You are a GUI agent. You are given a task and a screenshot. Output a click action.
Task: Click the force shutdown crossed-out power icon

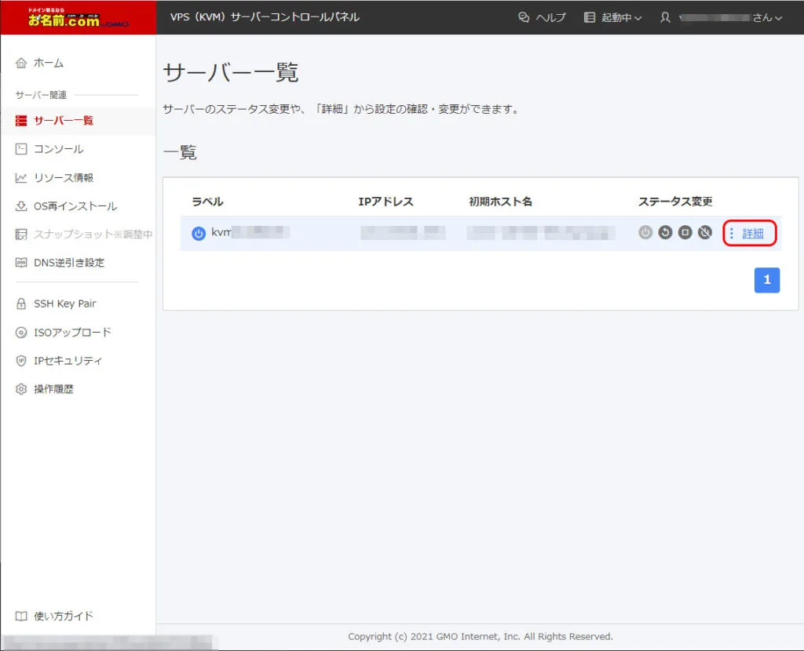point(704,233)
